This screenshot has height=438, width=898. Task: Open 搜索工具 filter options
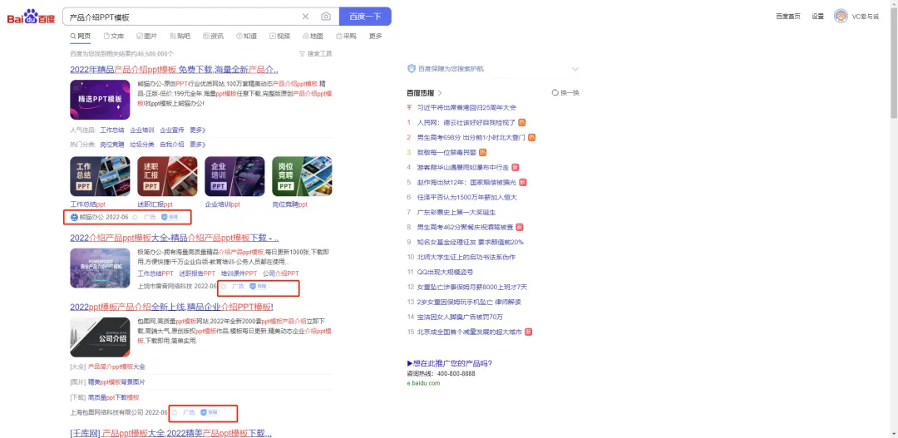316,54
